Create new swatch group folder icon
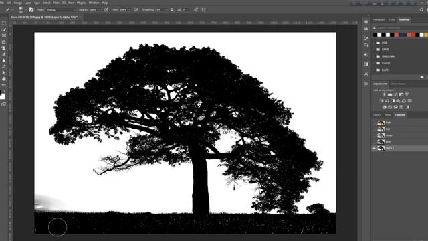The width and height of the screenshot is (428, 241). point(422,78)
